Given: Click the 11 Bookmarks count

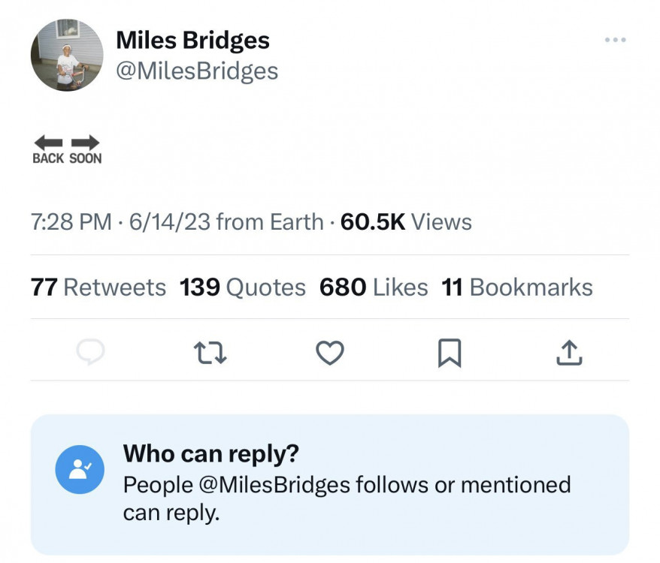Looking at the screenshot, I should coord(517,287).
